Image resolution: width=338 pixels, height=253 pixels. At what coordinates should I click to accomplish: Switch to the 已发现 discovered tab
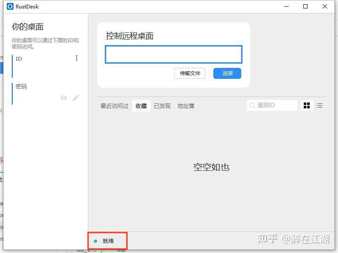click(162, 106)
